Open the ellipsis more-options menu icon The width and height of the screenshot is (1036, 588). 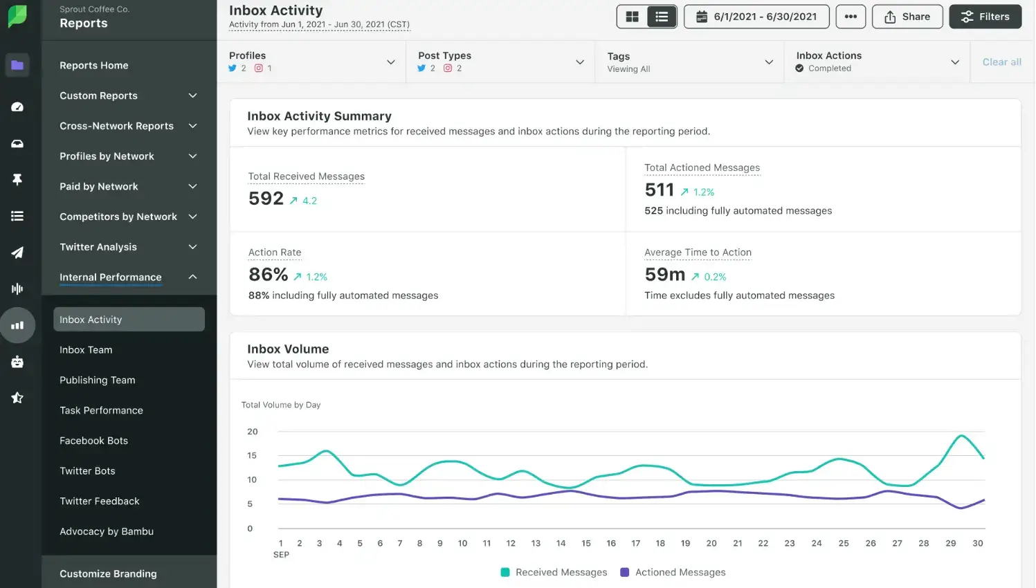tap(851, 17)
